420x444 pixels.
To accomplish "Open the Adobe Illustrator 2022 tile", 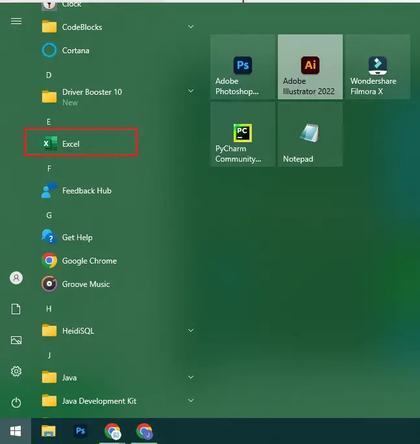I will [310, 67].
